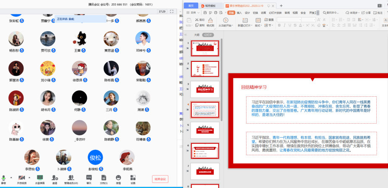
Task: Expand the video options arrow
Action: point(29,177)
